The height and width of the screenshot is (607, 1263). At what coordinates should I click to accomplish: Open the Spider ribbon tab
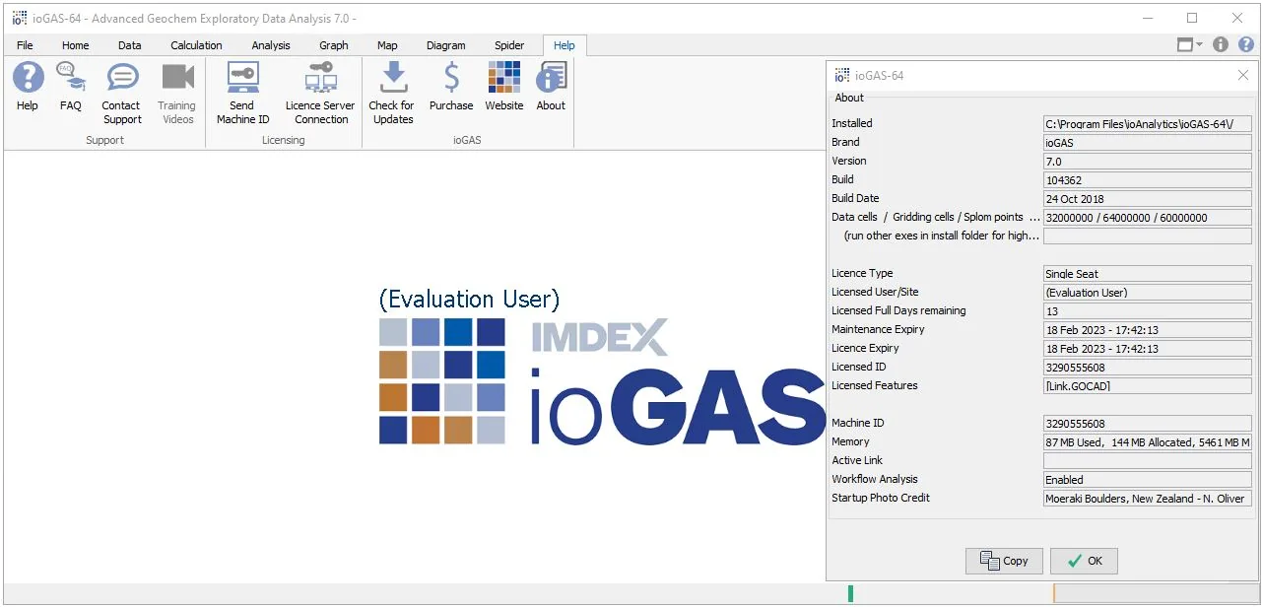point(509,45)
